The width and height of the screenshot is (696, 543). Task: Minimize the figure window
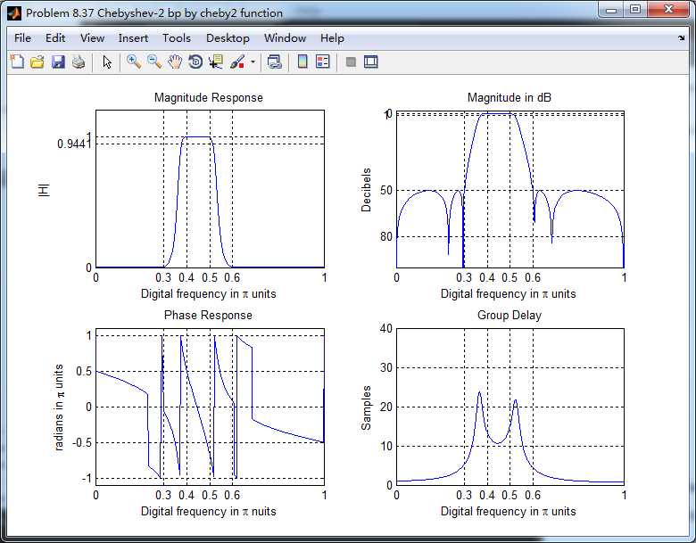tap(611, 10)
